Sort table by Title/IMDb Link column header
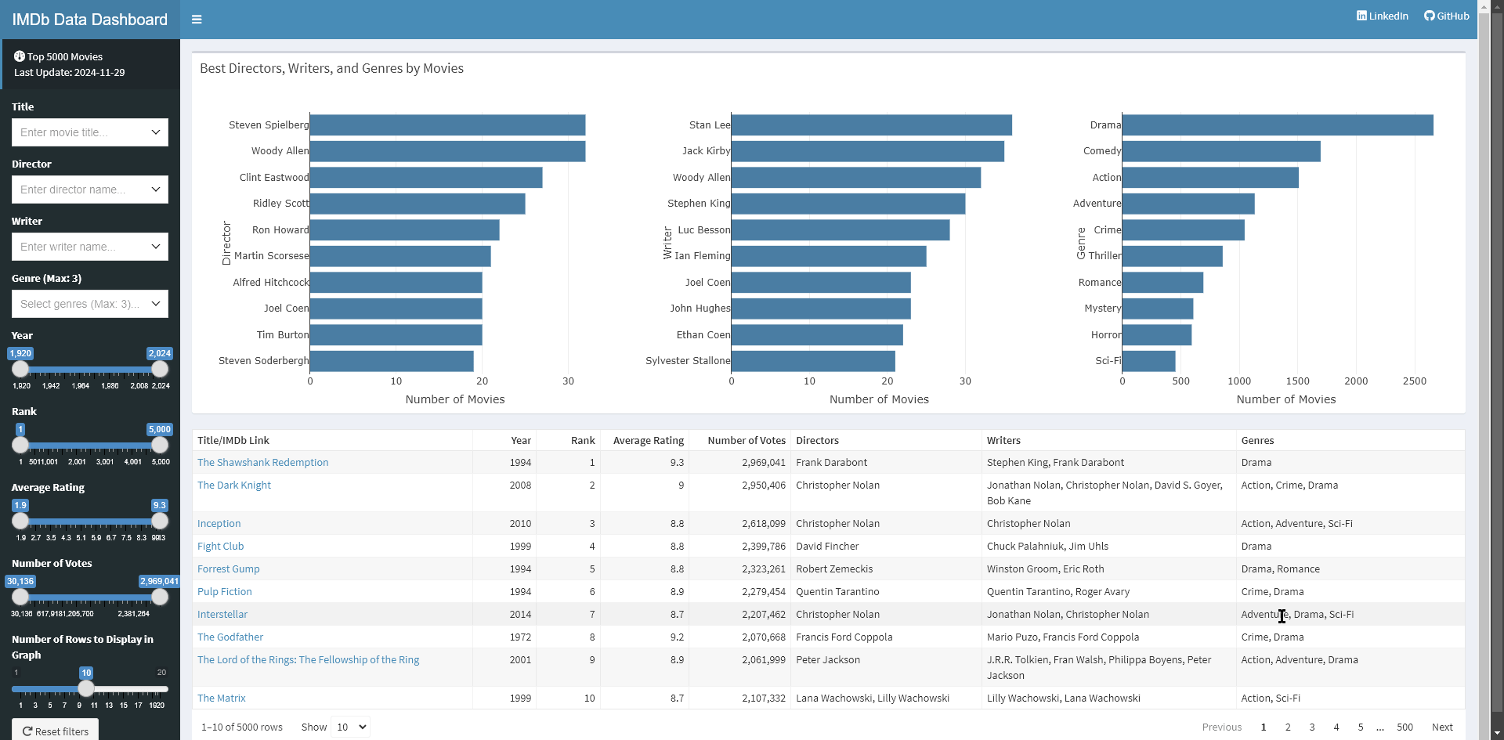The height and width of the screenshot is (740, 1504). [x=332, y=440]
